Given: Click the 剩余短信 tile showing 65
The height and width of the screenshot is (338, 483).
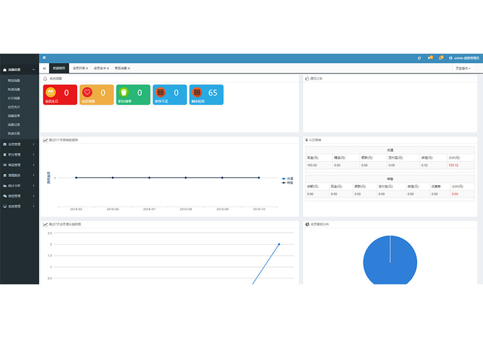Looking at the screenshot, I should coord(207,94).
